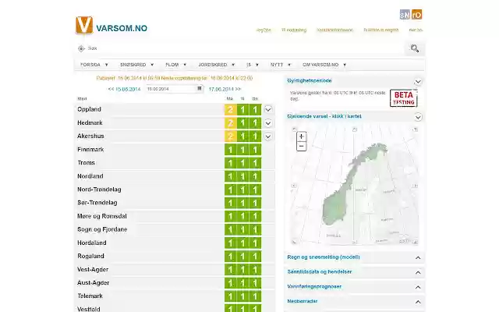Click the Varsom.no orange V logo
This screenshot has width=499, height=312.
[84, 25]
